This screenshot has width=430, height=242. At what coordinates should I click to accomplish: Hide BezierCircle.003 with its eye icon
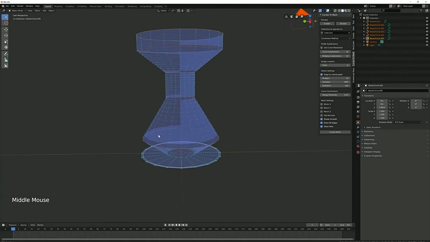click(x=427, y=32)
